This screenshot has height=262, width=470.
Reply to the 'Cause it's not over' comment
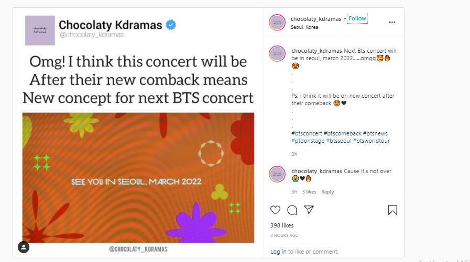[327, 192]
